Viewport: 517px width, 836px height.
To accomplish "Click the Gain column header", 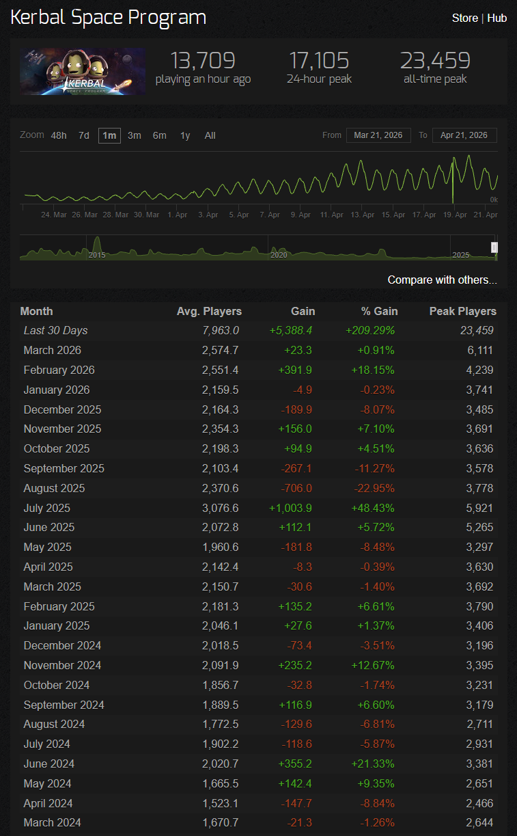I will click(303, 311).
